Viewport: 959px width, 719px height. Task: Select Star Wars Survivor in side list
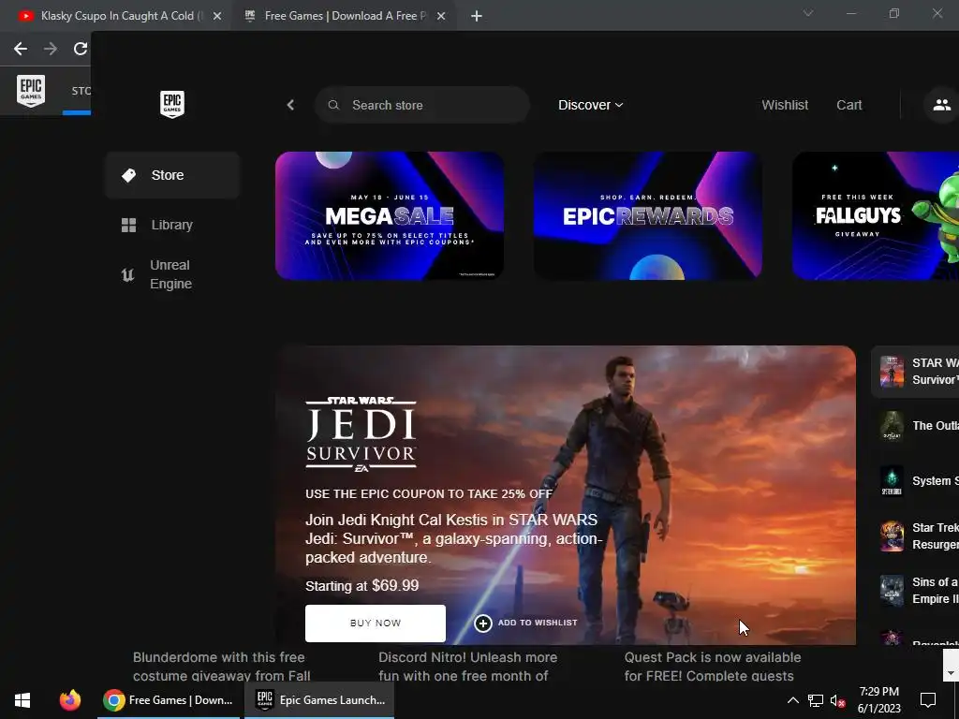[915, 372]
